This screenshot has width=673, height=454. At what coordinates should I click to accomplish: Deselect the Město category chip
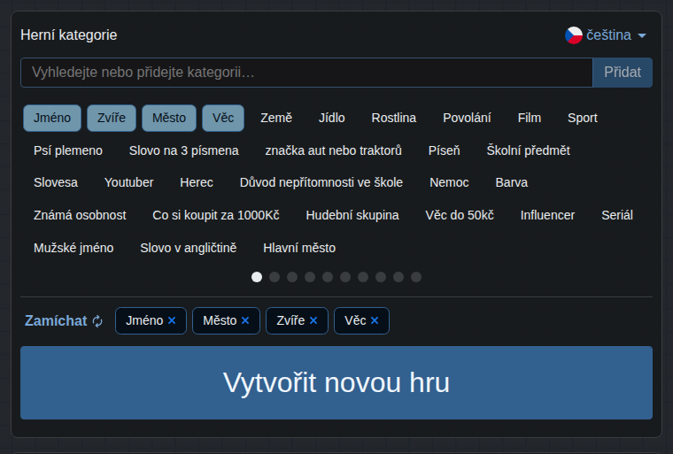point(169,118)
